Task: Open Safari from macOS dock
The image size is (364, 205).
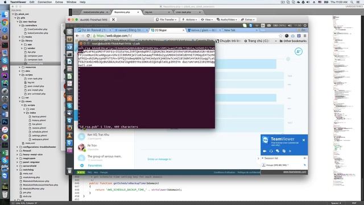Action: coord(5,30)
